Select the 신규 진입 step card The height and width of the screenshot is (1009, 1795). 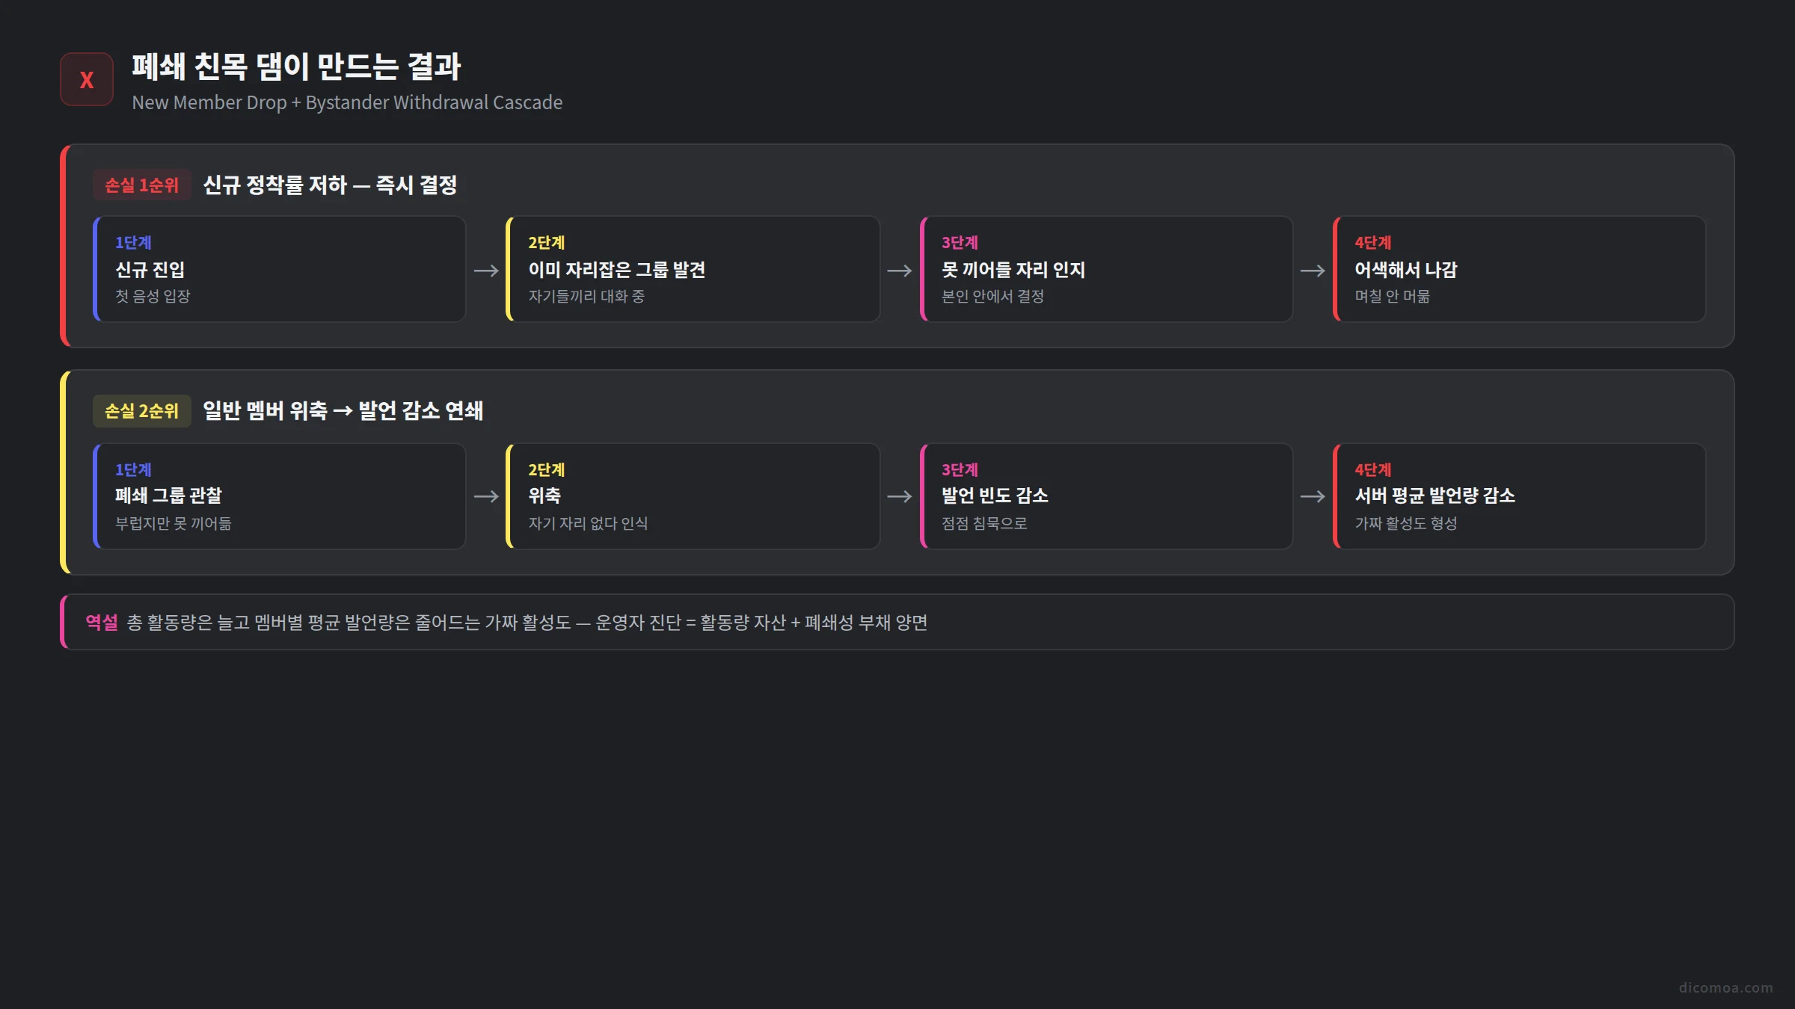coord(280,269)
